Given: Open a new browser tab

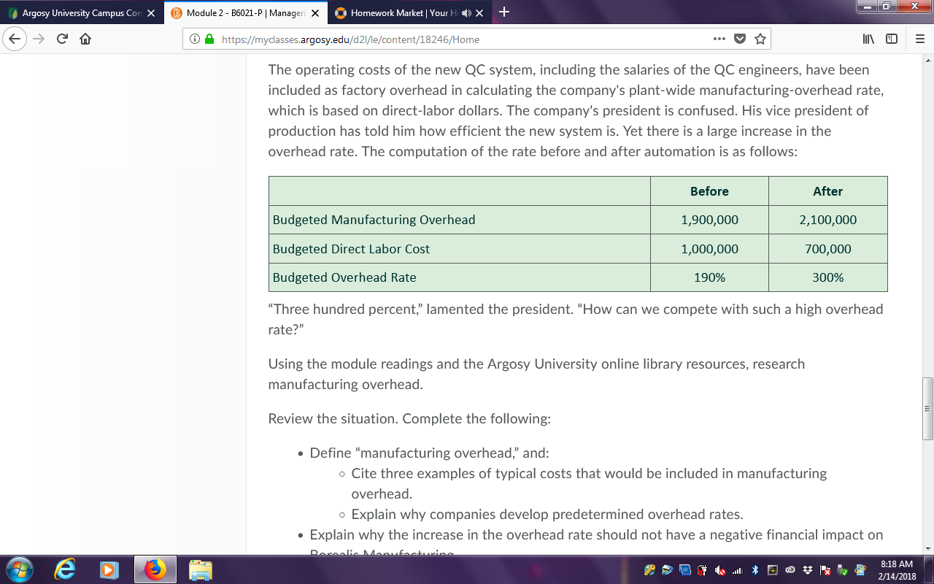Looking at the screenshot, I should (505, 12).
